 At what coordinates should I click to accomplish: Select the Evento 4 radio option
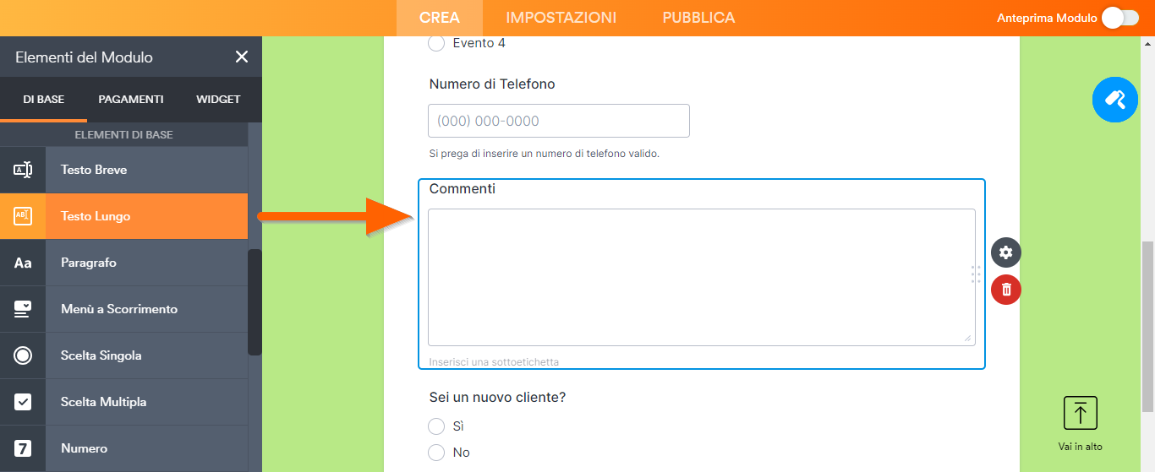tap(436, 43)
